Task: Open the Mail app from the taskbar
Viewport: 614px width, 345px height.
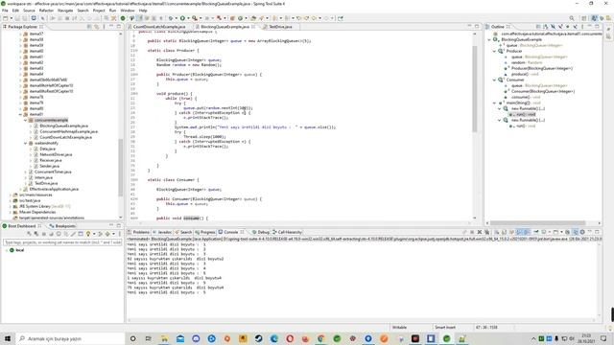Action: 180,338
